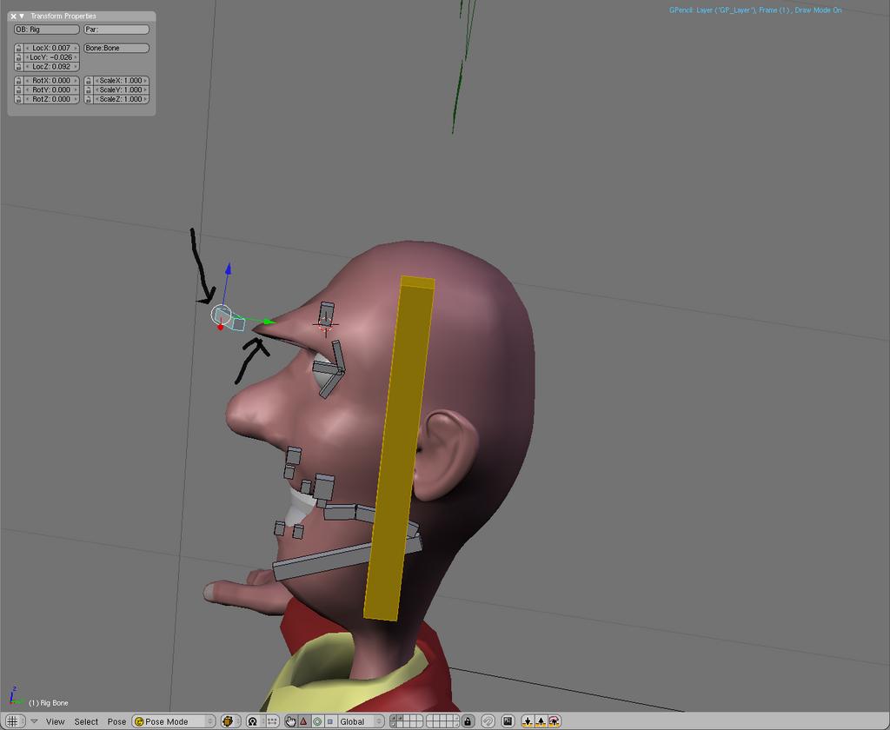The image size is (890, 730).
Task: Click the second layer buttons block
Action: (x=442, y=721)
